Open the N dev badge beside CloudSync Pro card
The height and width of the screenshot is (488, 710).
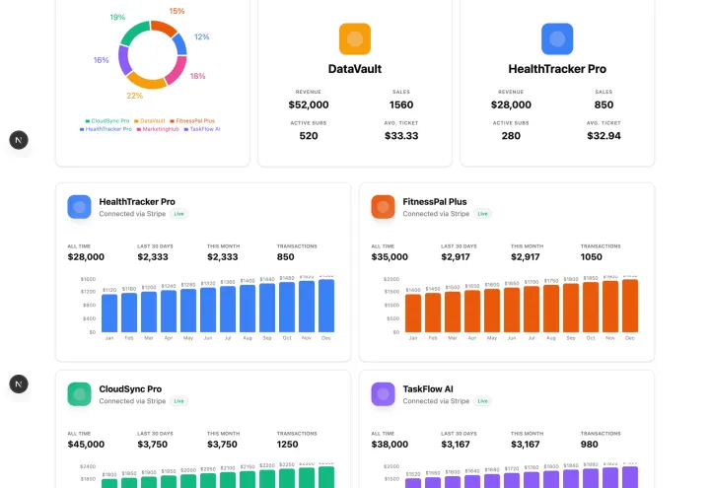click(19, 383)
